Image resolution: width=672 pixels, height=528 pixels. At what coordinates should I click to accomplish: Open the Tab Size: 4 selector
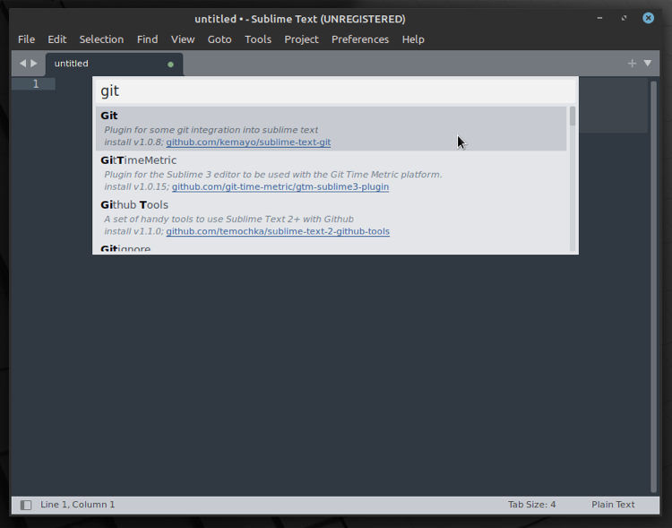pyautogui.click(x=532, y=505)
